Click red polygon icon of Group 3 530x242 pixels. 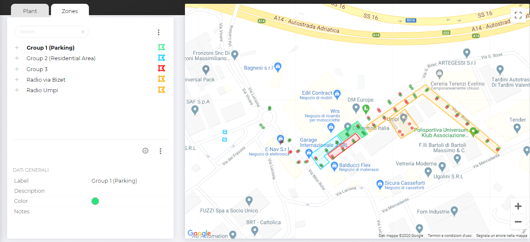[161, 68]
